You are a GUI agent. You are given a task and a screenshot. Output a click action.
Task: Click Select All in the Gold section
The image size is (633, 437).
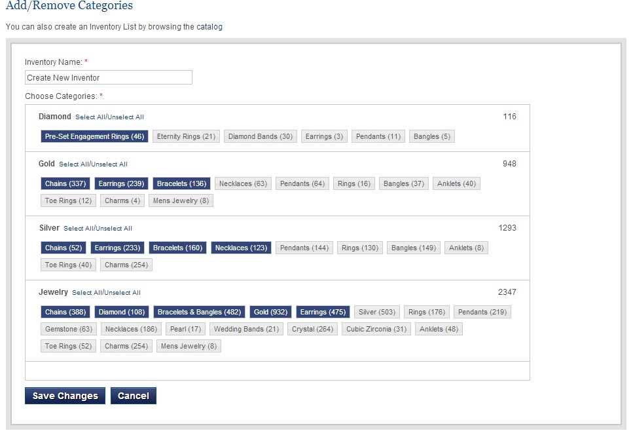[74, 164]
